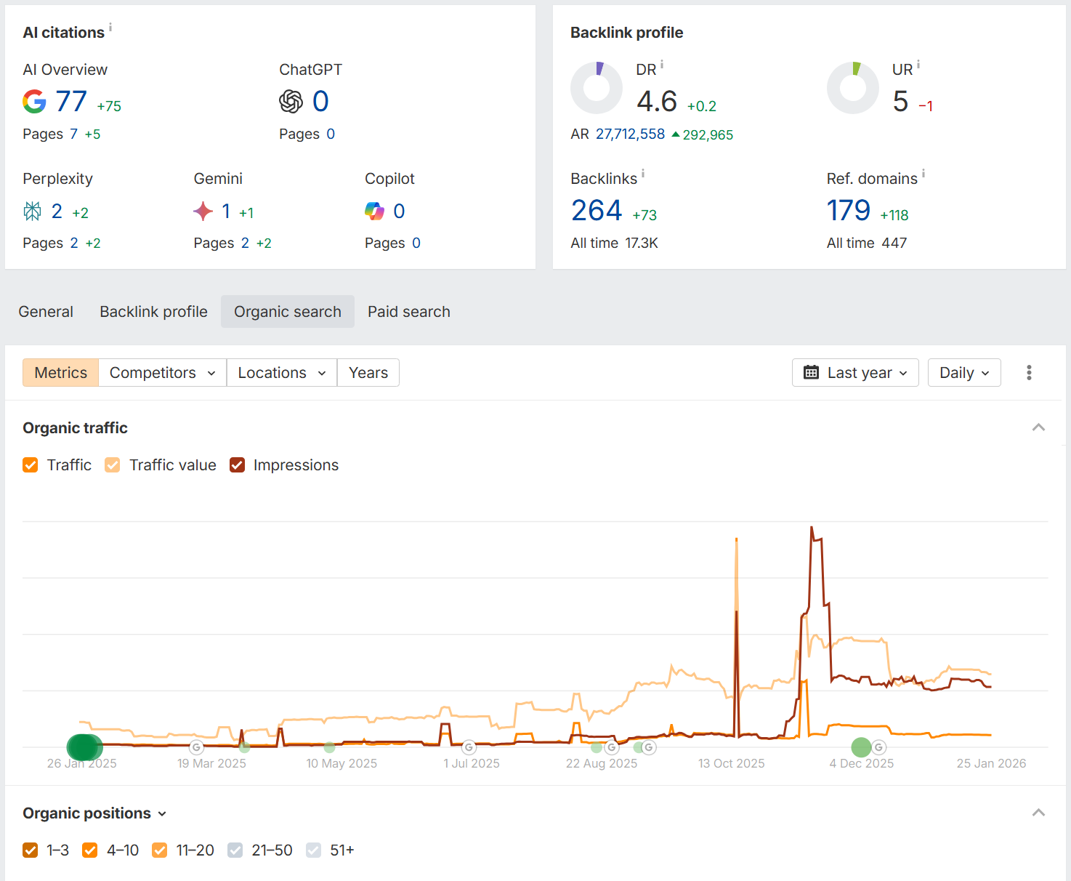Open the 264 backlinks count link
Screen dimensions: 1071x881
597,211
